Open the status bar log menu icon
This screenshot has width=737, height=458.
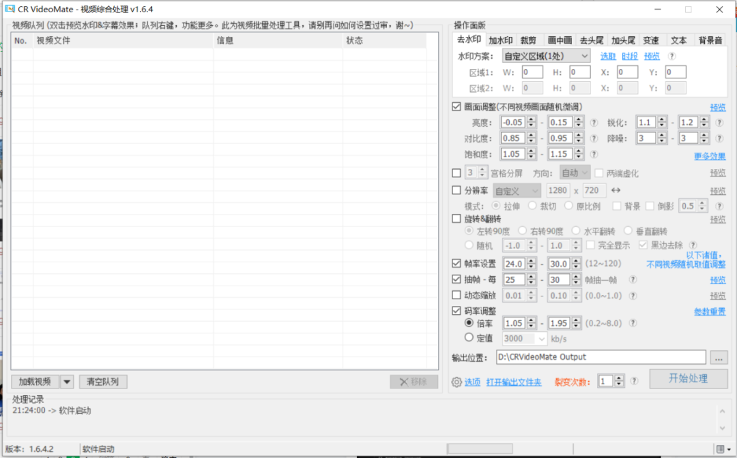(721, 448)
